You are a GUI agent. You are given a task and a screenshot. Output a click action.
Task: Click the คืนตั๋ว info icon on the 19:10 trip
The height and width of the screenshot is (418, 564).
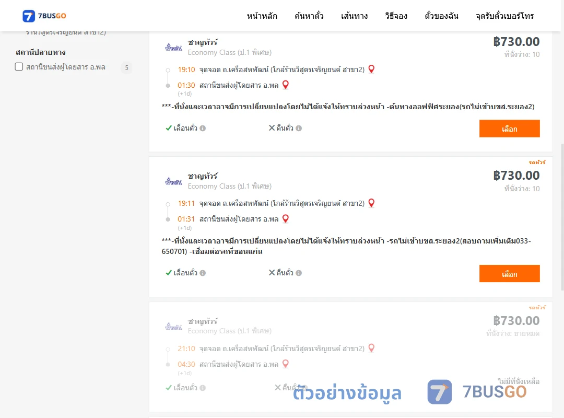299,128
